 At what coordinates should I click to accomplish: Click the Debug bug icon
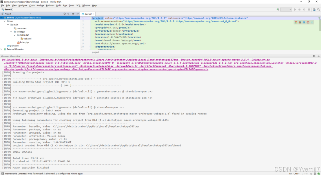click(300, 10)
